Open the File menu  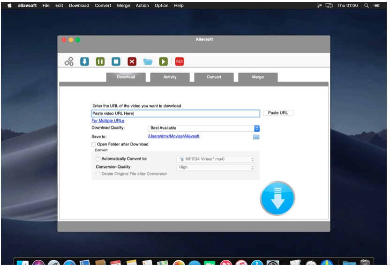pyautogui.click(x=46, y=6)
